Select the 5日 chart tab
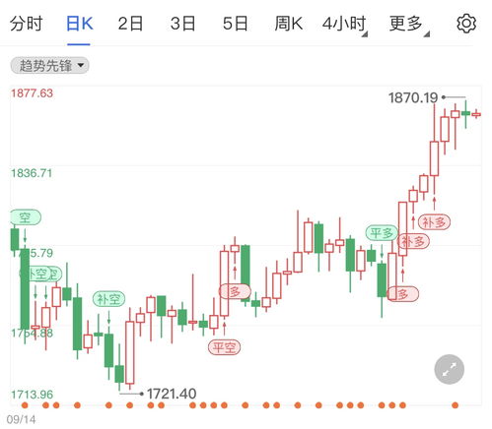 (235, 24)
